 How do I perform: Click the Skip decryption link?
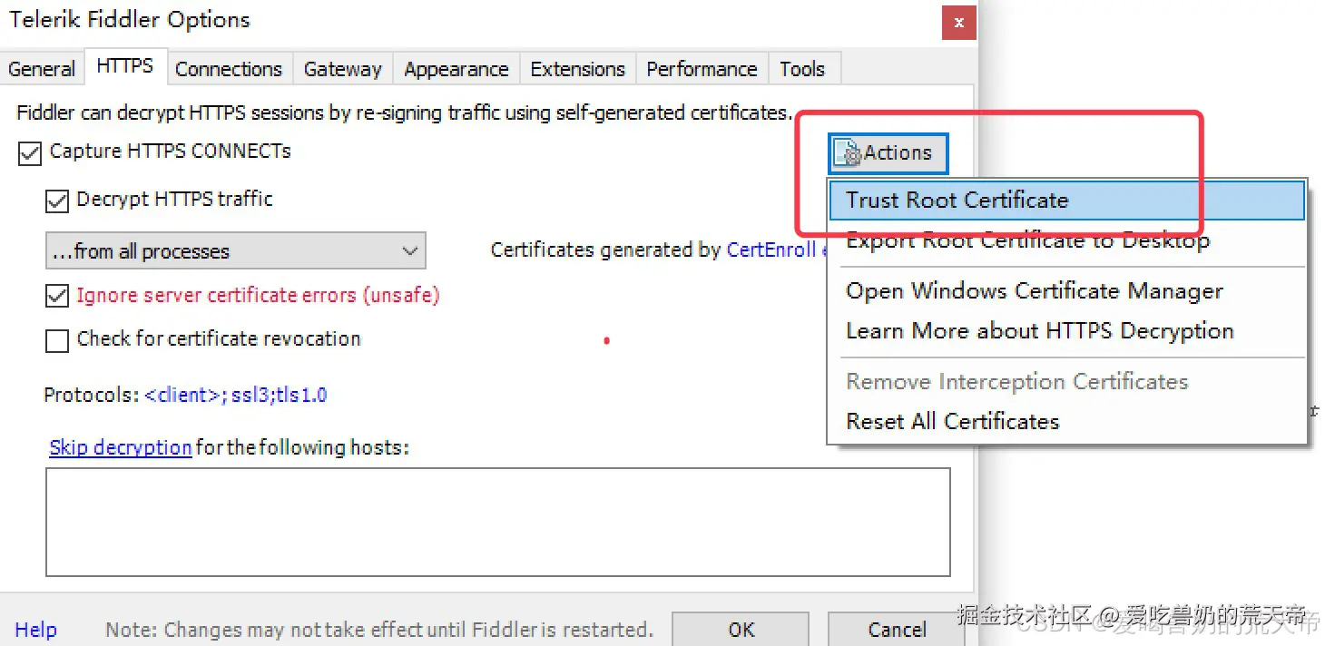pos(120,447)
